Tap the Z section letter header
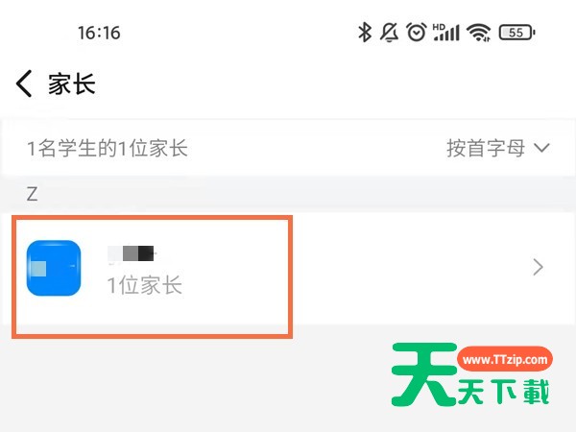Viewport: 576px width, 432px height. (x=32, y=194)
